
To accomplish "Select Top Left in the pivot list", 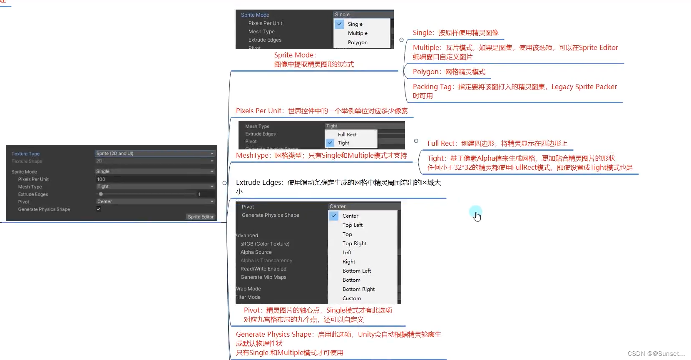I will 363,225.
